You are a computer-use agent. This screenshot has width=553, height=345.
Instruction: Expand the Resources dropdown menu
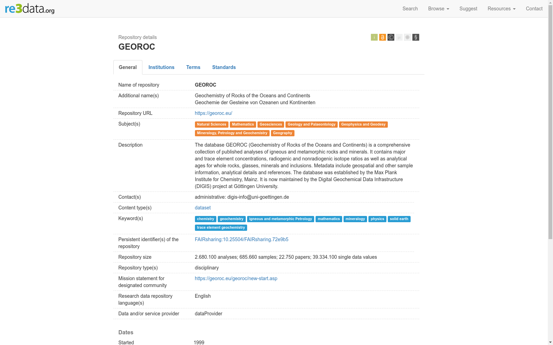point(502,9)
